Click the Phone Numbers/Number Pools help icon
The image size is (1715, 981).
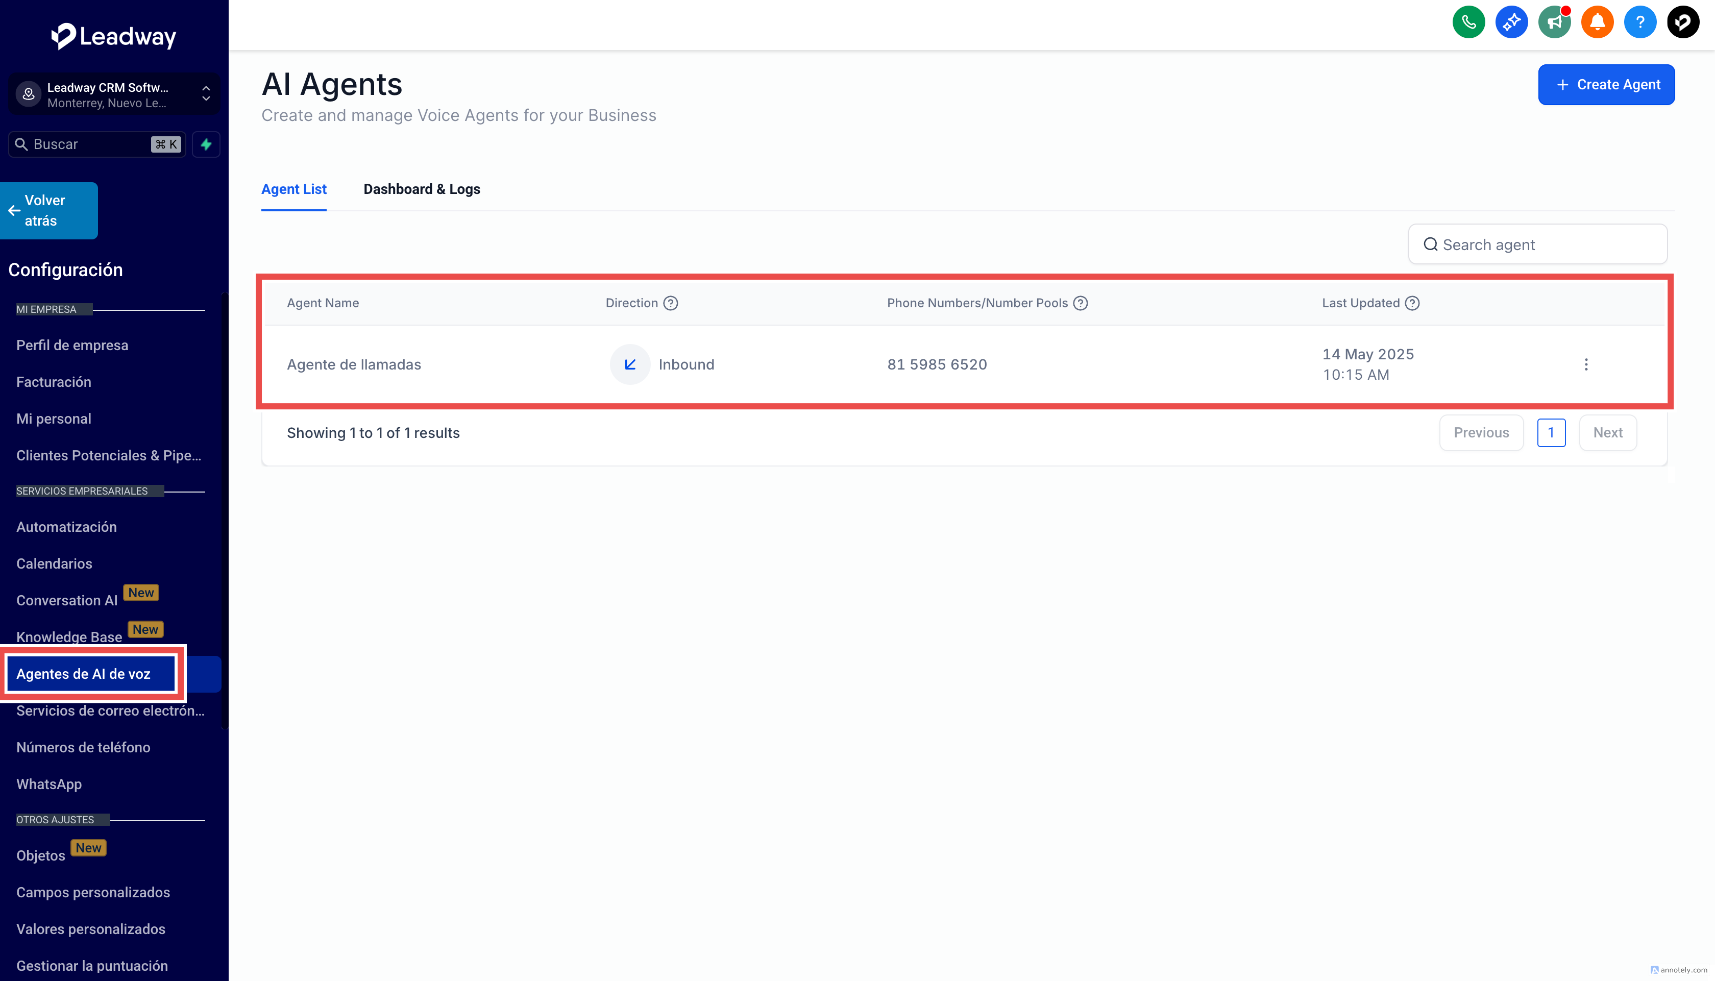[1081, 303]
